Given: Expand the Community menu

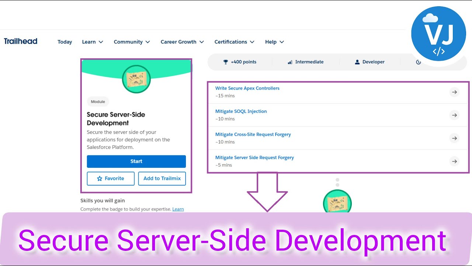Looking at the screenshot, I should 132,42.
